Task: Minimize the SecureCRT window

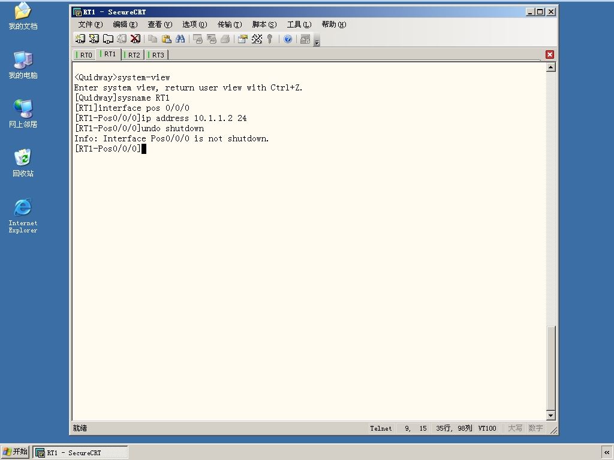Action: [530, 12]
